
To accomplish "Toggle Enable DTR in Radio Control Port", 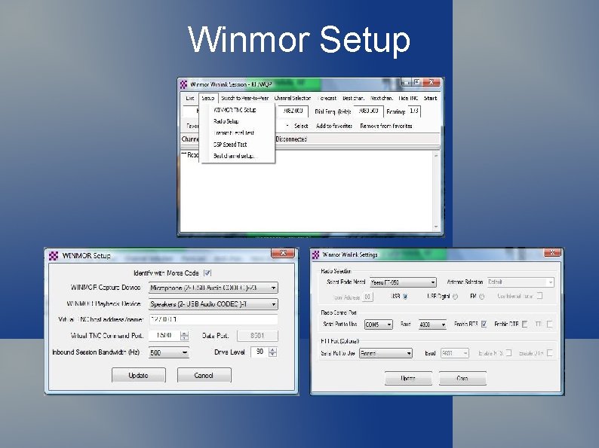I will (x=525, y=324).
